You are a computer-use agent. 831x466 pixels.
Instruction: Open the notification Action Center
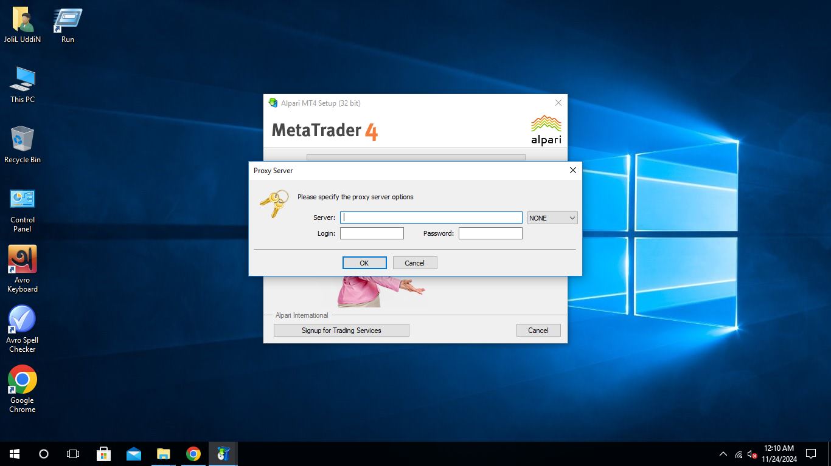(x=811, y=454)
